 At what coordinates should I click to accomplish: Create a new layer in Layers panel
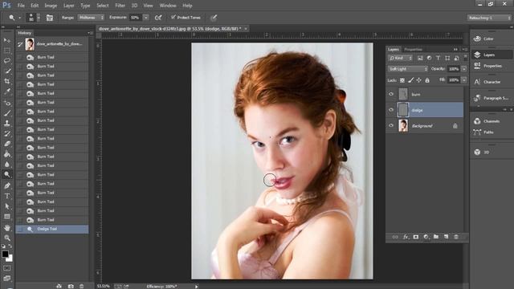coord(447,237)
